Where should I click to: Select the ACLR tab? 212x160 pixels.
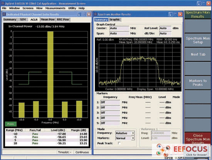34,20
